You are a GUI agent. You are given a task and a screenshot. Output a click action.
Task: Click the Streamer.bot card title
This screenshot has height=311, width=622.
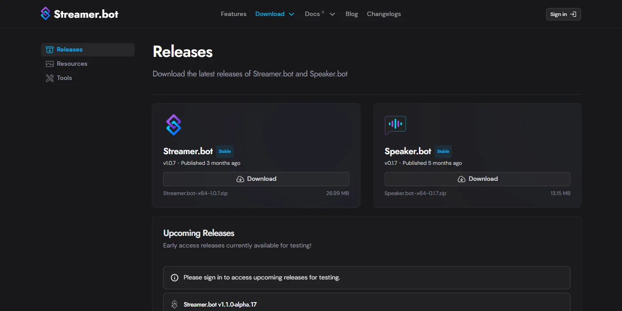(188, 152)
